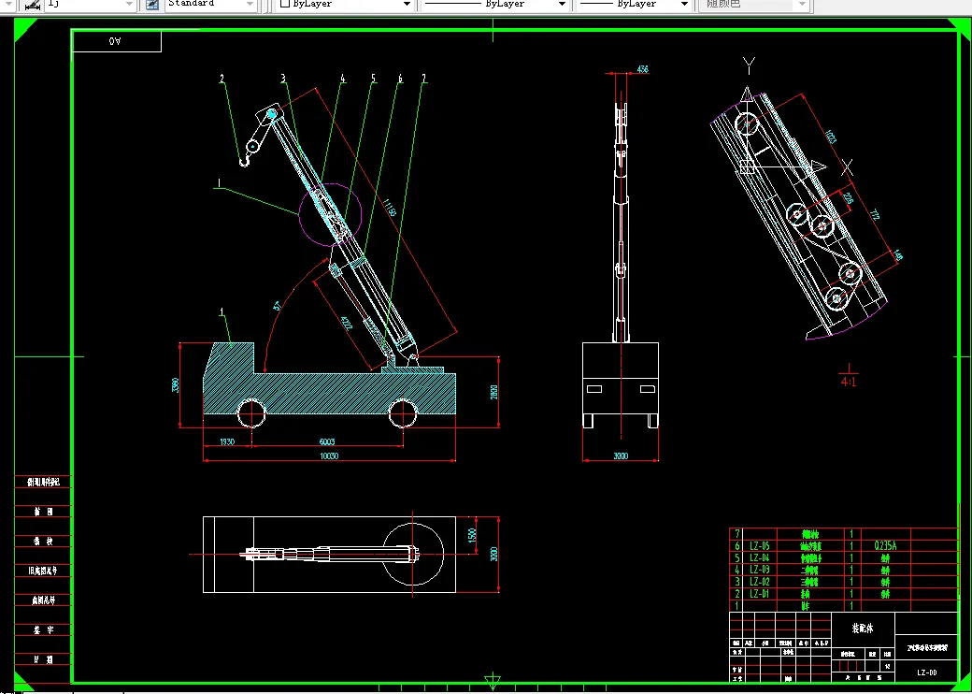
Task: Select the 4:1 detail scale label
Action: [x=848, y=382]
